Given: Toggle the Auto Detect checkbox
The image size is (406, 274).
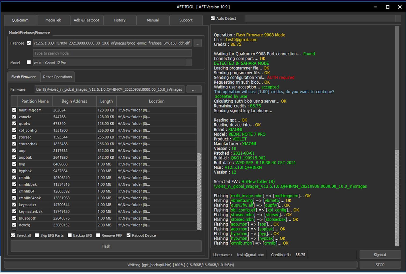Looking at the screenshot, I should [213, 18].
